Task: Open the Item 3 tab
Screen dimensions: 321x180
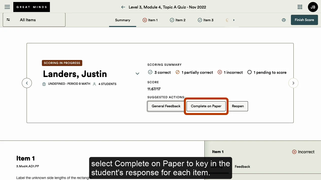Action: [206, 20]
